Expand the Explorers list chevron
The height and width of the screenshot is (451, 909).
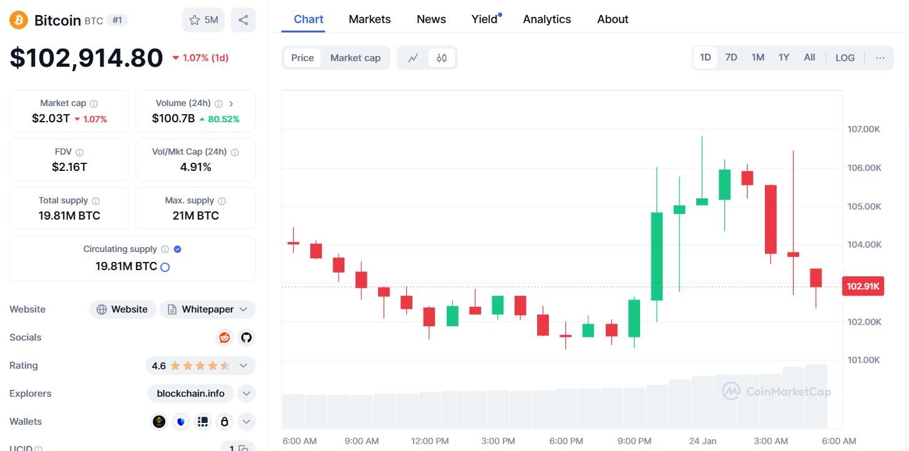246,394
